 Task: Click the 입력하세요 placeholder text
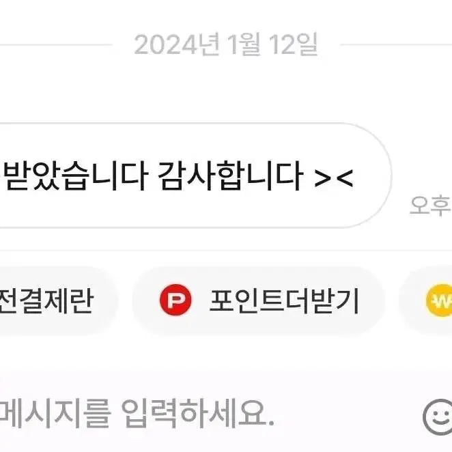pos(198,414)
